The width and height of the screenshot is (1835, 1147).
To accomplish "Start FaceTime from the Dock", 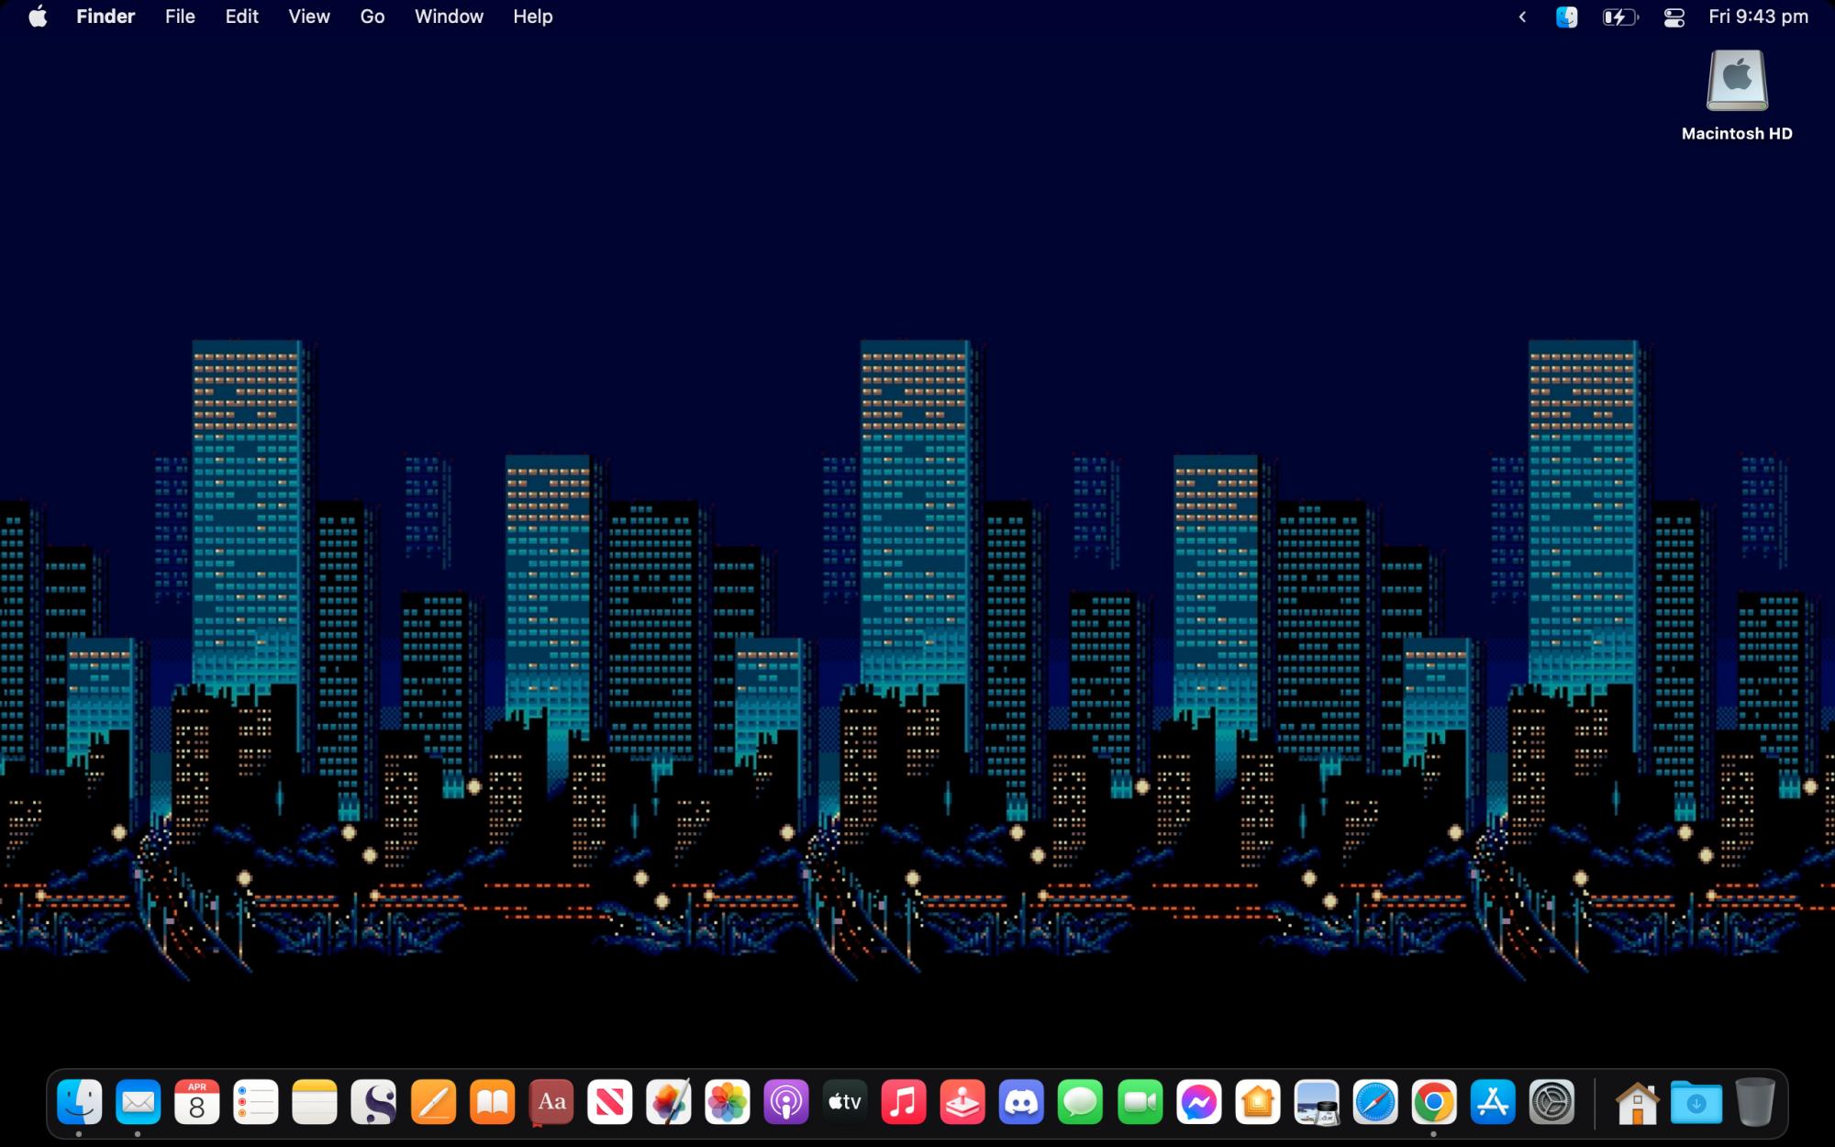I will tap(1140, 1102).
